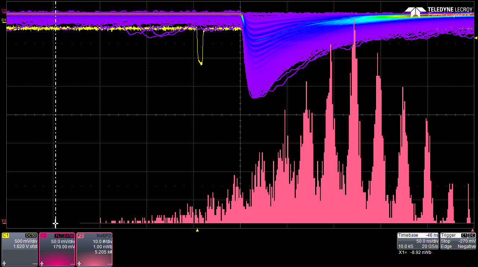
Task: Click the white dashed vertical cursor line
Action: (x=56, y=112)
